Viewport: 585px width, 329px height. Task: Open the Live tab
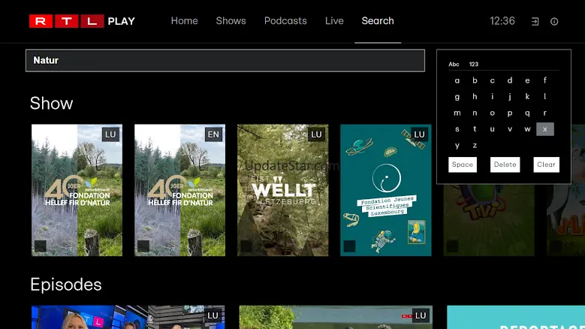point(334,21)
